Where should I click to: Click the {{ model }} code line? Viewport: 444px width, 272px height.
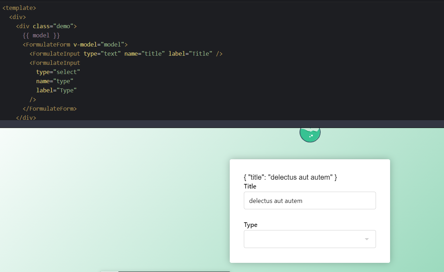click(x=41, y=35)
